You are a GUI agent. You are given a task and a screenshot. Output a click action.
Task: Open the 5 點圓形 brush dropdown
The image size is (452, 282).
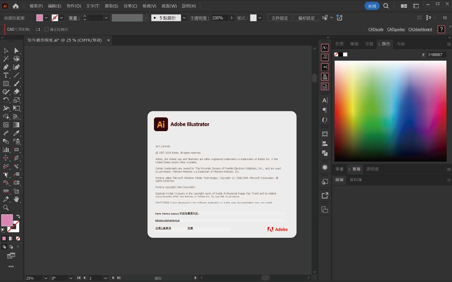tap(184, 18)
